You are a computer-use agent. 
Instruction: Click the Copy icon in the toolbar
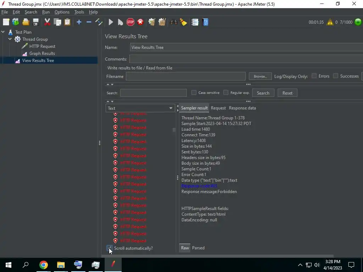(x=57, y=22)
